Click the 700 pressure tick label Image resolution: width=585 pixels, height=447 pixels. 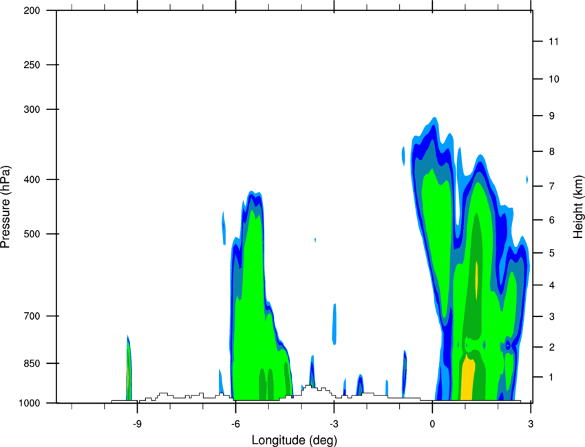point(32,316)
